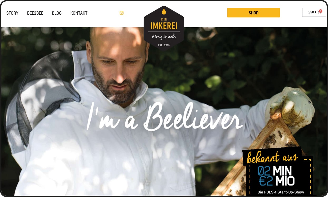Click the red cart item count badge
This screenshot has height=197, width=328.
pyautogui.click(x=321, y=11)
